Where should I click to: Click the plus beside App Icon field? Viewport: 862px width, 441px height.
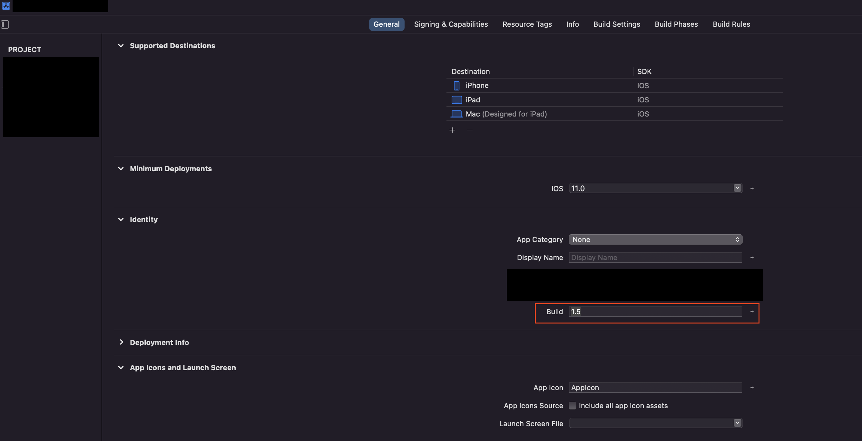click(x=752, y=388)
